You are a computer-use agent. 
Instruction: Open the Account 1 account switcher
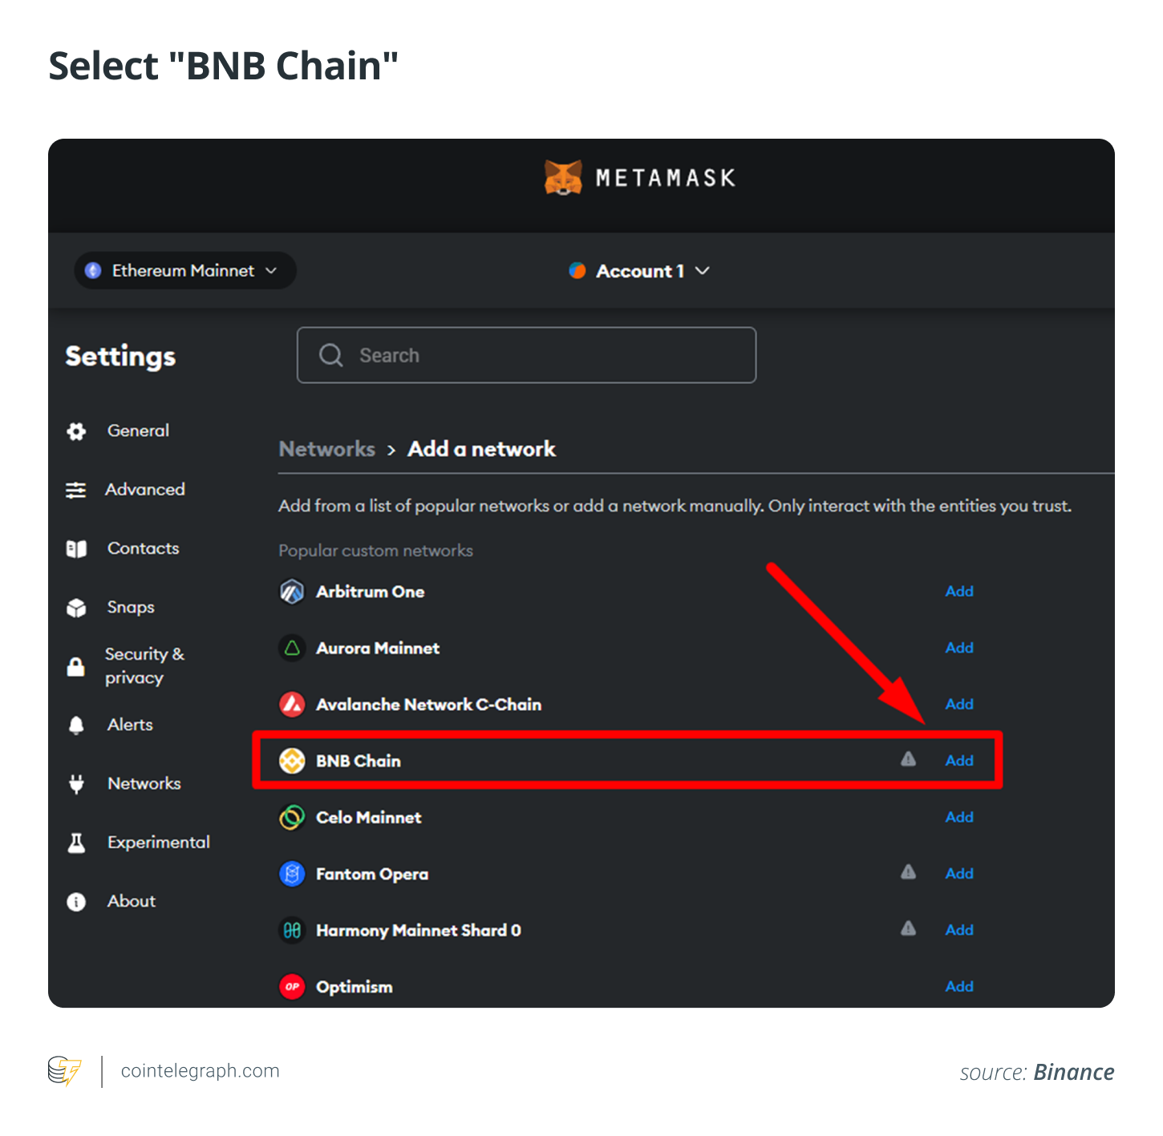click(x=638, y=270)
